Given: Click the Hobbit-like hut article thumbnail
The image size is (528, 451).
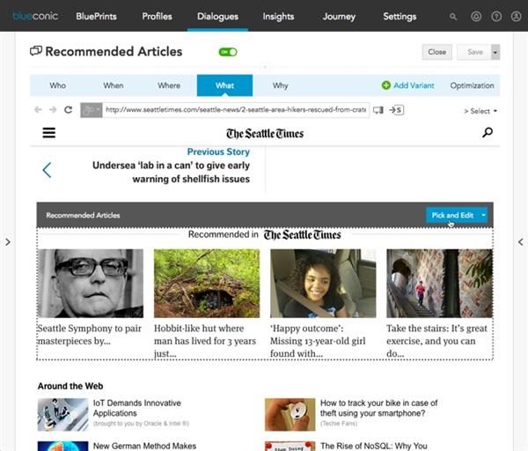Looking at the screenshot, I should [x=207, y=283].
